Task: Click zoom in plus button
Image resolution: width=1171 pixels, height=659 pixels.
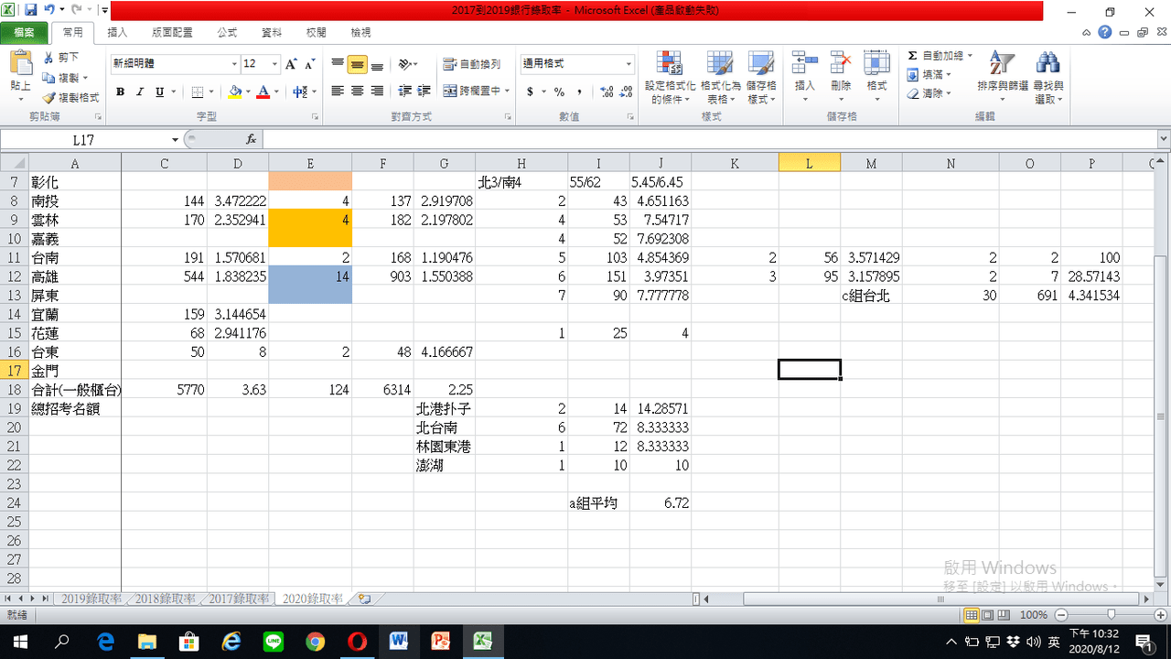Action: pos(1160,615)
